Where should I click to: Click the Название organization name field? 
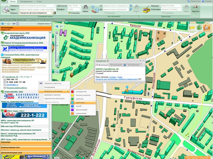tap(37, 5)
